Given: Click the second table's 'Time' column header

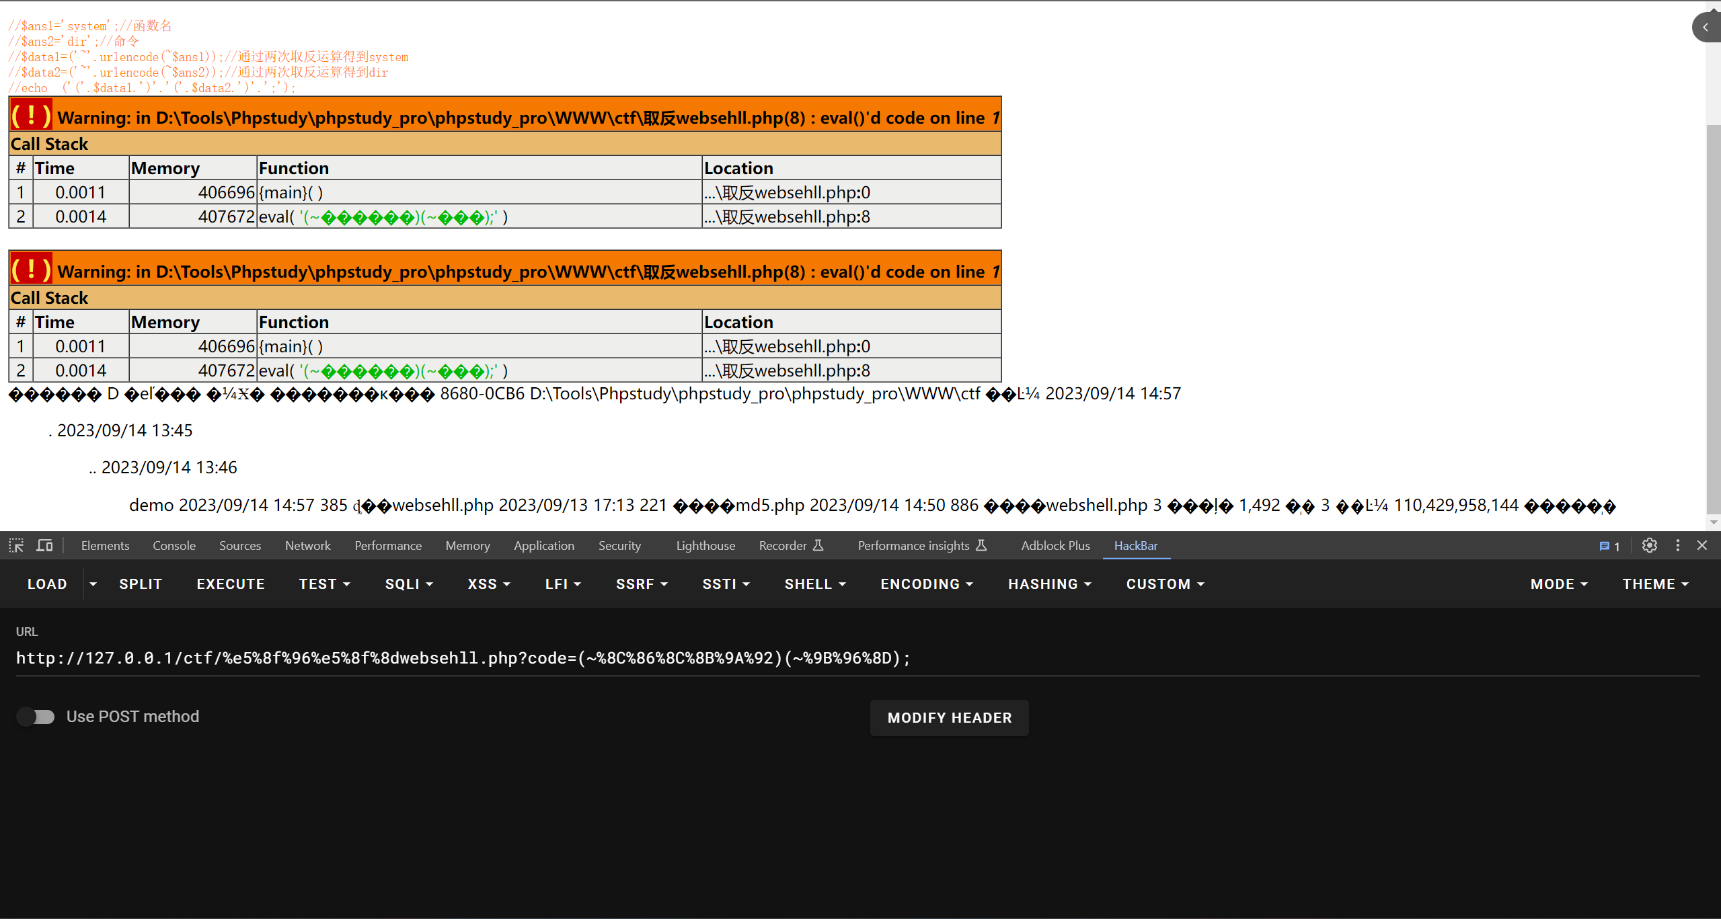Looking at the screenshot, I should point(81,322).
